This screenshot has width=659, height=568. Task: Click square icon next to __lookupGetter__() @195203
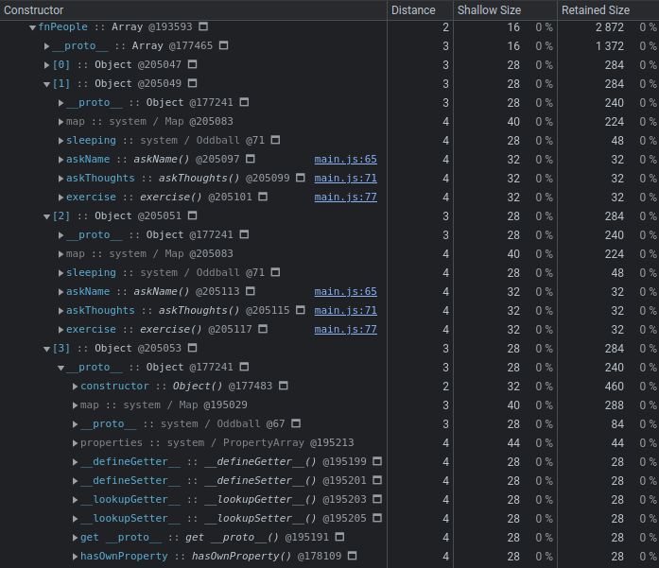tap(377, 499)
